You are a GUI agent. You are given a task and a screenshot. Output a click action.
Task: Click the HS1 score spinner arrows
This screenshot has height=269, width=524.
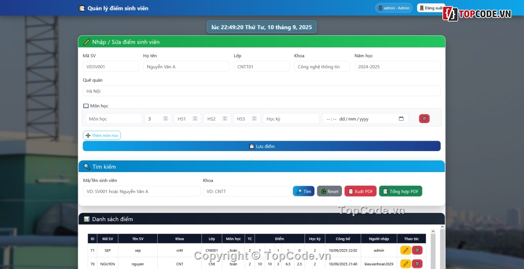(195, 119)
